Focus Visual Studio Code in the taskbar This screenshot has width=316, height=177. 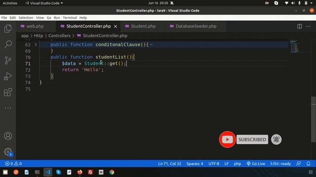click(x=48, y=172)
